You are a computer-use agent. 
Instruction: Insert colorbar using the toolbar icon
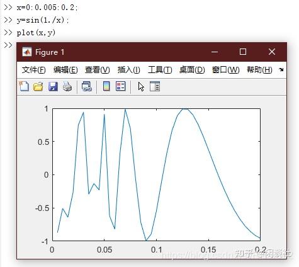(x=106, y=86)
